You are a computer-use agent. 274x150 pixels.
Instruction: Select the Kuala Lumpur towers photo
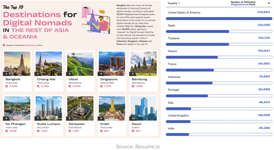click(49, 108)
